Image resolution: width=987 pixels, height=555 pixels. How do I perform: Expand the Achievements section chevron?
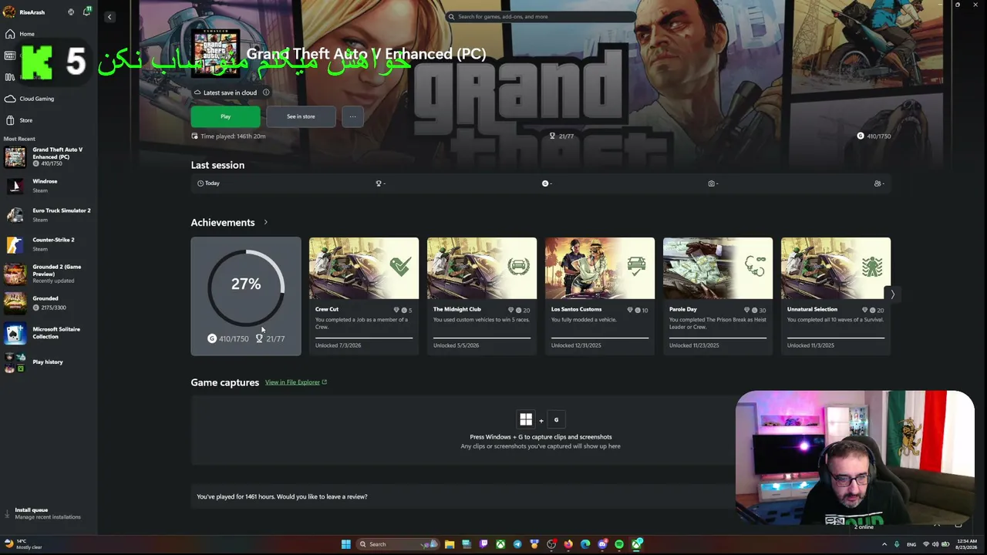point(265,222)
